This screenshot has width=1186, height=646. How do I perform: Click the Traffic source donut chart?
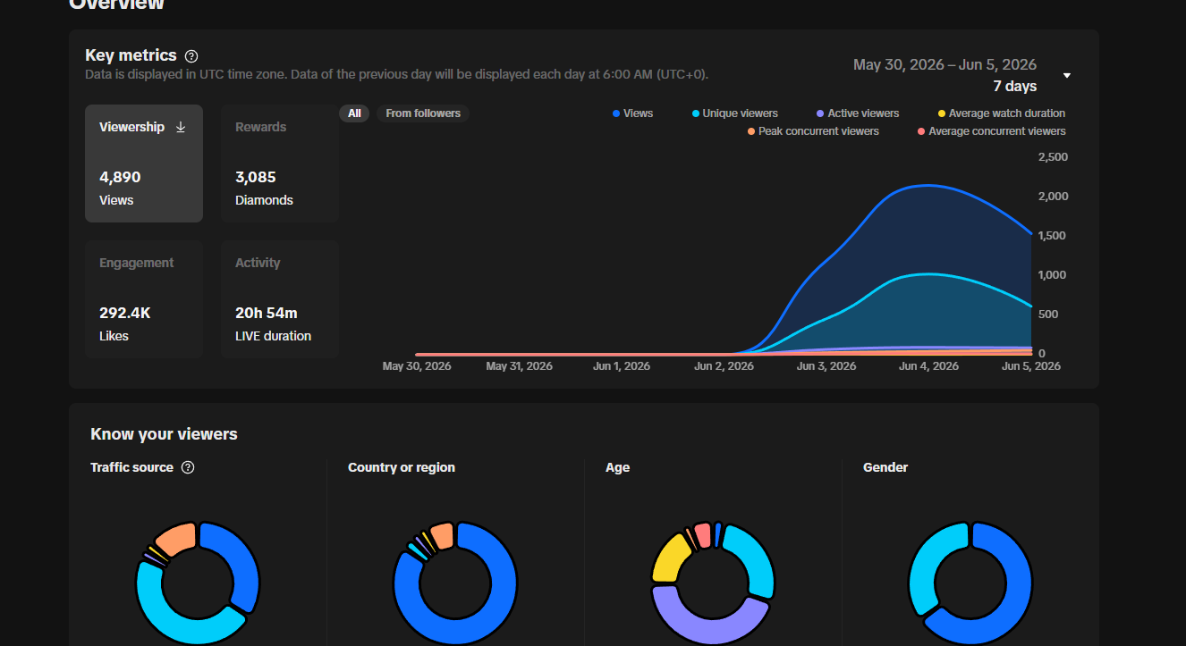pyautogui.click(x=198, y=583)
